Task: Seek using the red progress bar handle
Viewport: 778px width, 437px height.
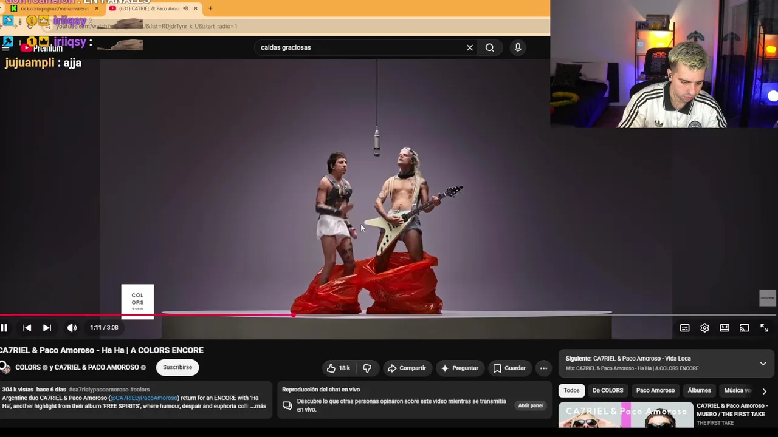Action: (x=294, y=314)
